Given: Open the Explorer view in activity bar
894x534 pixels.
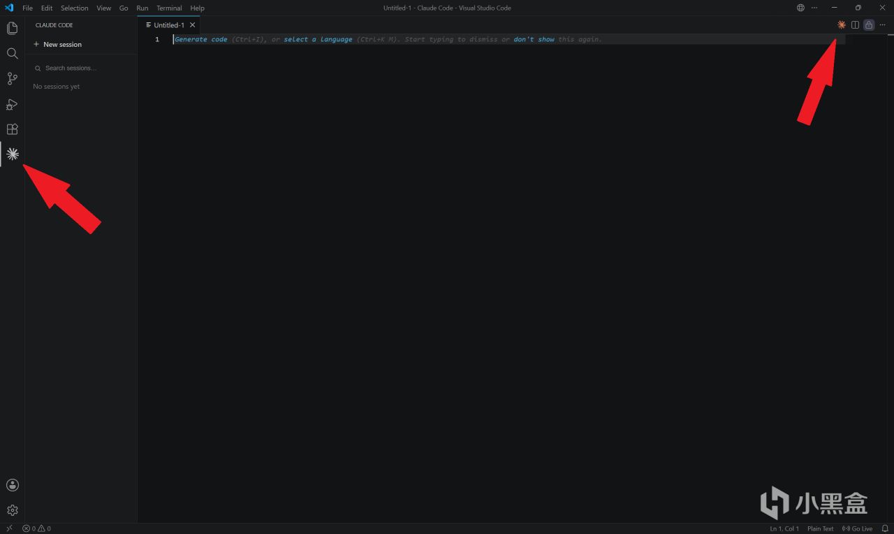Looking at the screenshot, I should pos(12,28).
